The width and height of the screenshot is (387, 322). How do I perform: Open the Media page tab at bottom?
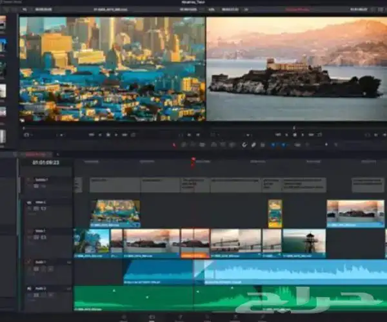click(124, 317)
